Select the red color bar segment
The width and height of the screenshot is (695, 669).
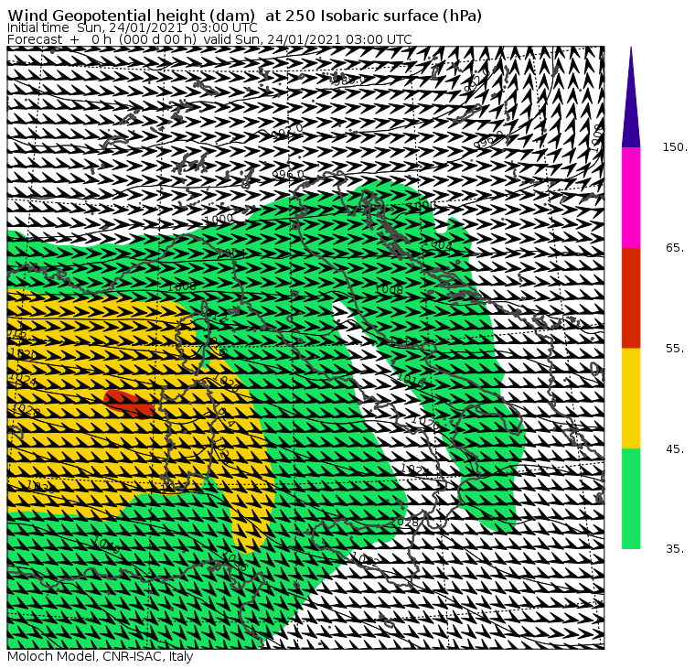point(631,297)
